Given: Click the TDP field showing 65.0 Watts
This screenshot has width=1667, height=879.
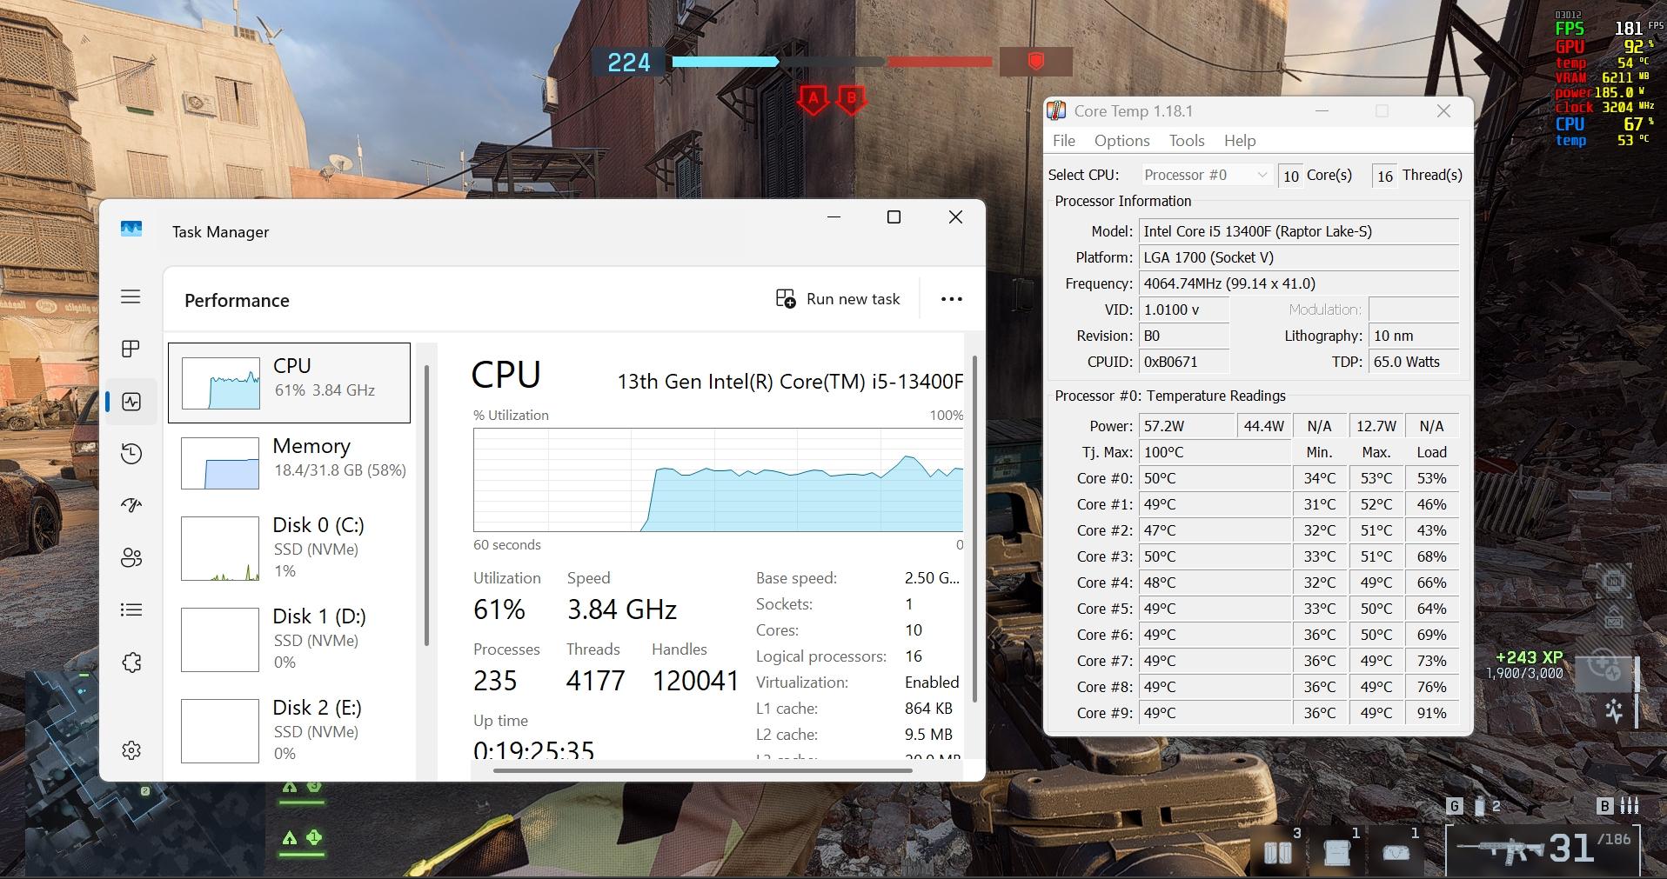Looking at the screenshot, I should point(1415,362).
